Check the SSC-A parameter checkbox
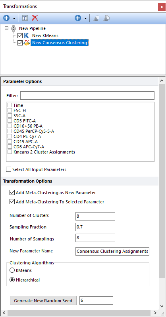The image size is (166, 317). coord(10,116)
